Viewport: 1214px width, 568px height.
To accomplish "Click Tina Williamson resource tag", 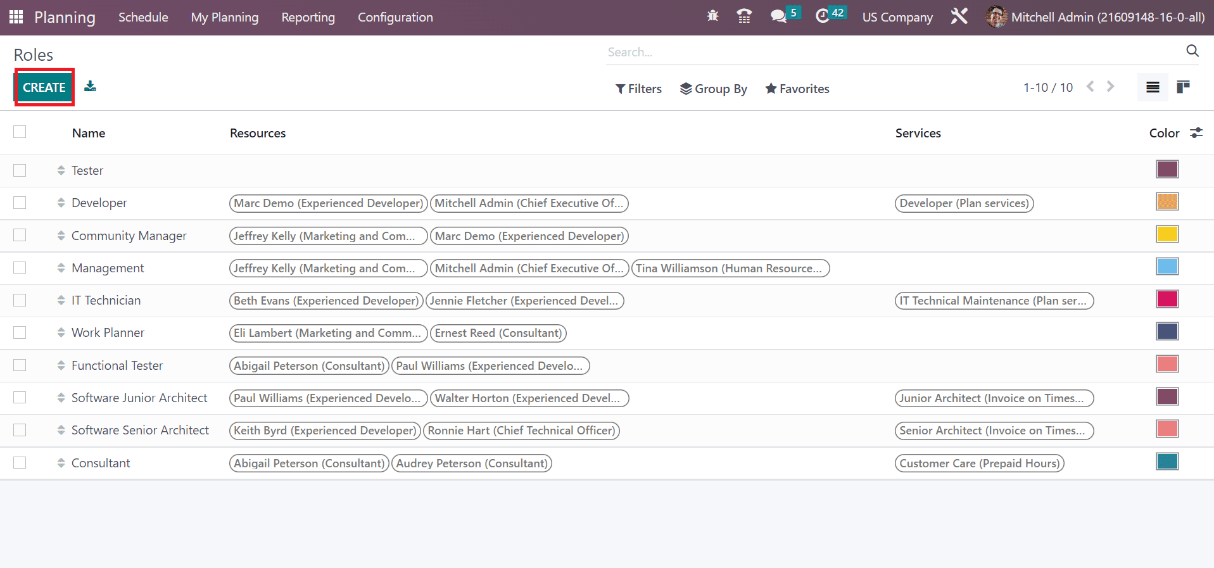I will click(x=730, y=268).
